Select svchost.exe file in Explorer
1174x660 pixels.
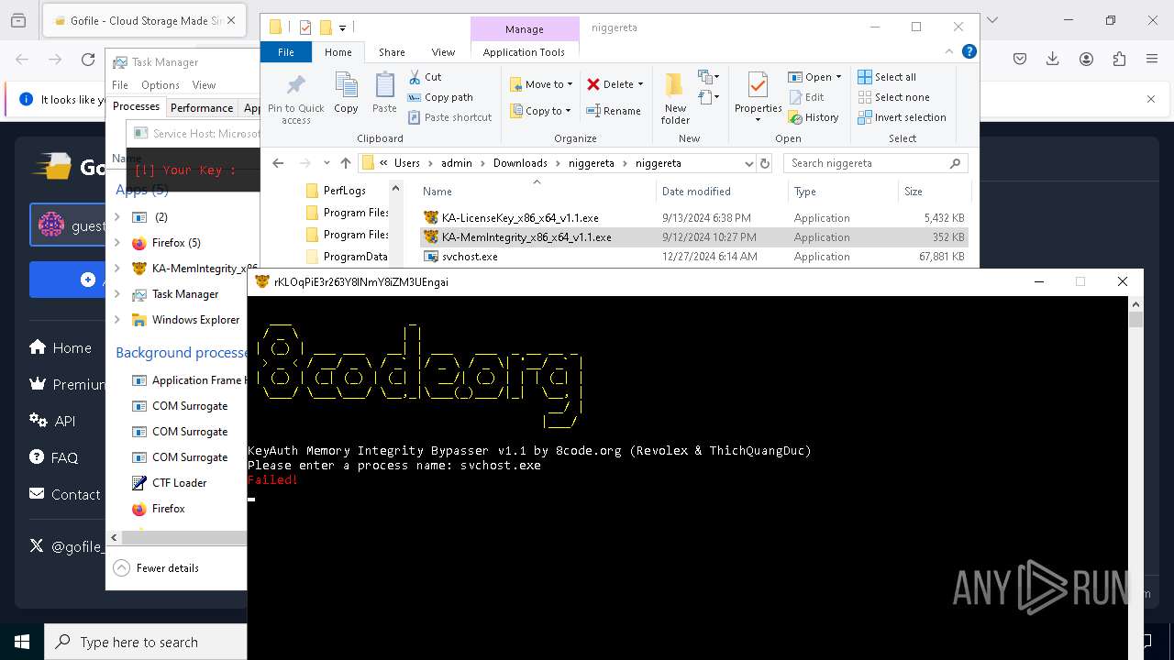pos(469,257)
